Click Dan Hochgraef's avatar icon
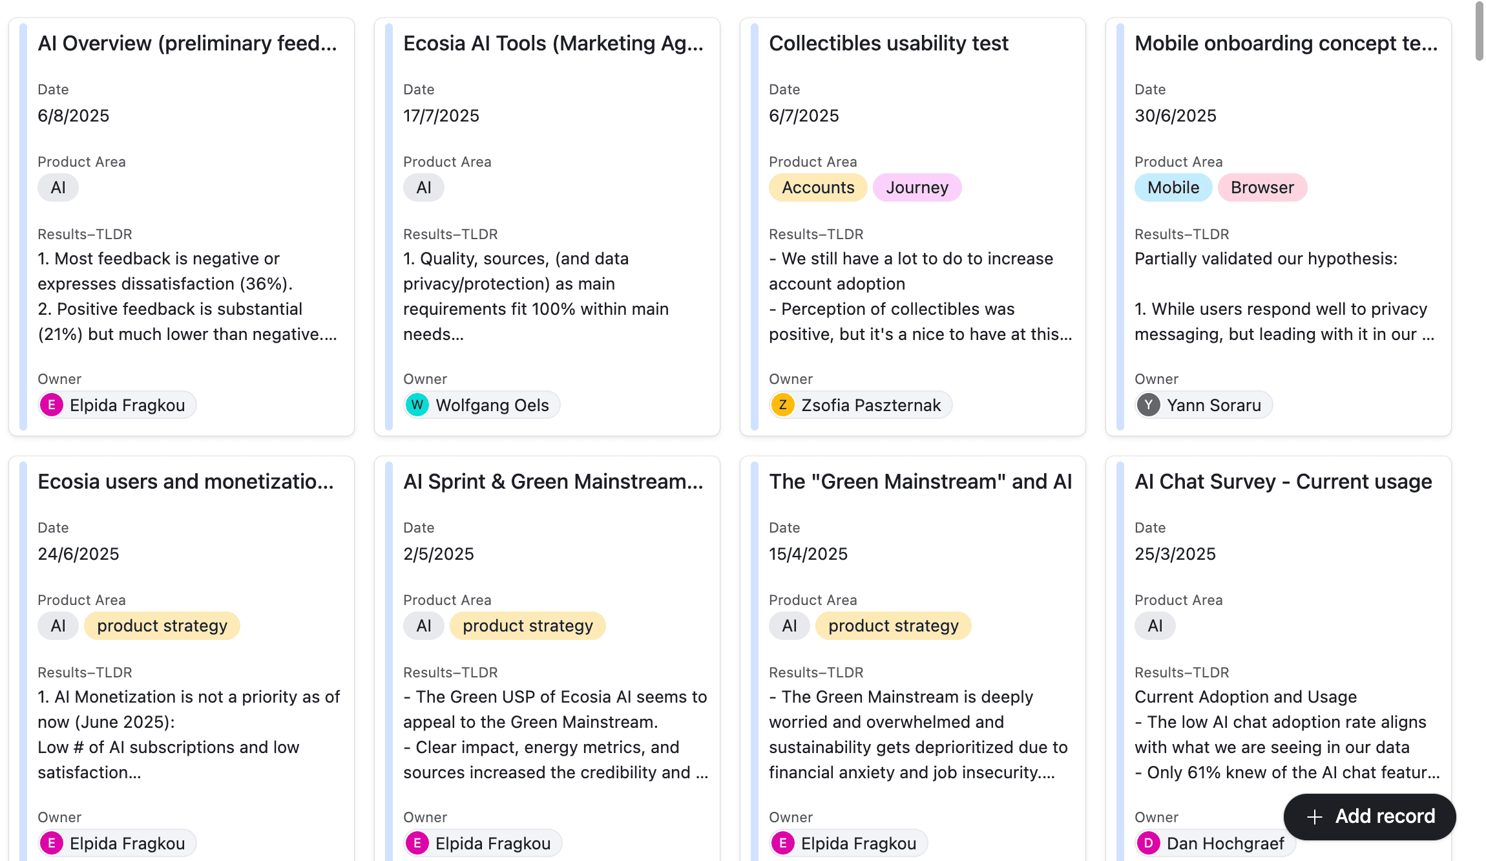Image resolution: width=1486 pixels, height=861 pixels. 1149,844
